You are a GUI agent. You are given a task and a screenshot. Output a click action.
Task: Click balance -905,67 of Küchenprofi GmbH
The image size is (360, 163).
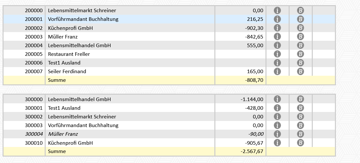click(252, 143)
